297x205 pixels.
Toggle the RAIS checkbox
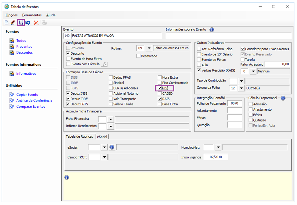(x=160, y=99)
